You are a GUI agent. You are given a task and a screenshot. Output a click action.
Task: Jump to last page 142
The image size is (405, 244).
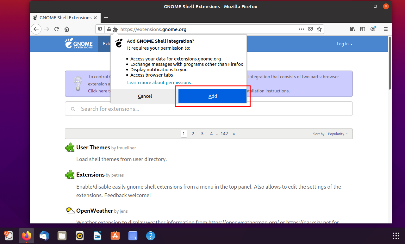point(224,134)
